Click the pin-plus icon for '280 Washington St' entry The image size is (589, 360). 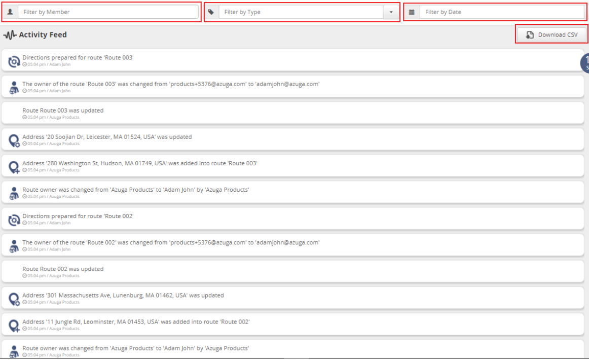14,167
